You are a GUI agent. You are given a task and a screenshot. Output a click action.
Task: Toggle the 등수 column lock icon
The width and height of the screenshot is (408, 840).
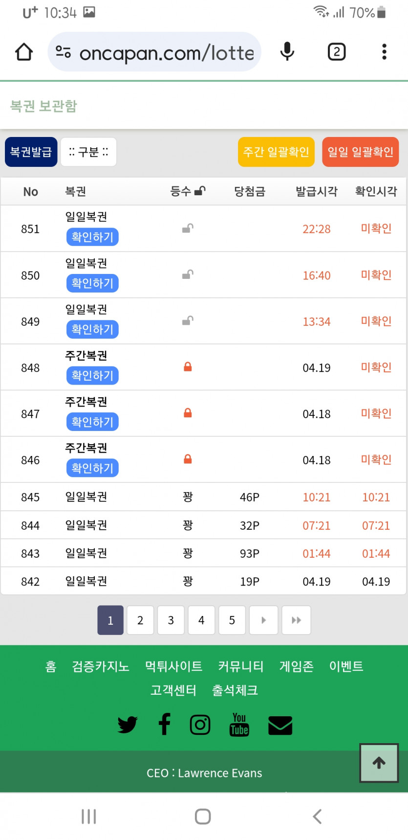click(200, 191)
